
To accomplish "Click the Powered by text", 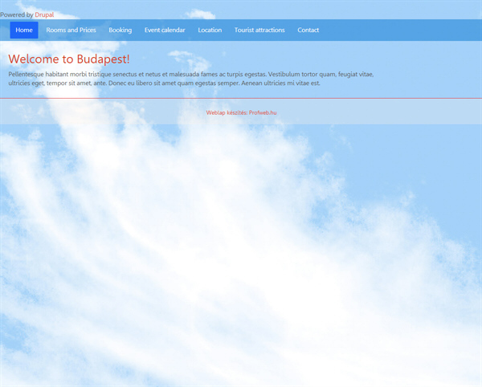I will (x=17, y=14).
